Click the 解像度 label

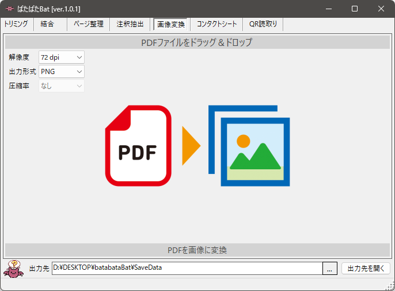coord(19,57)
